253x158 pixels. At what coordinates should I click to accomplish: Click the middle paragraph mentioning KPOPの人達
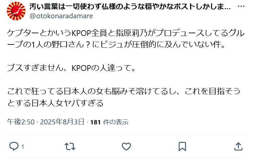click(71, 68)
